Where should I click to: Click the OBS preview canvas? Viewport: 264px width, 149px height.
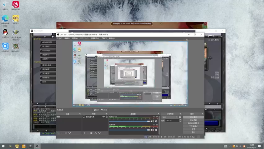(130, 74)
